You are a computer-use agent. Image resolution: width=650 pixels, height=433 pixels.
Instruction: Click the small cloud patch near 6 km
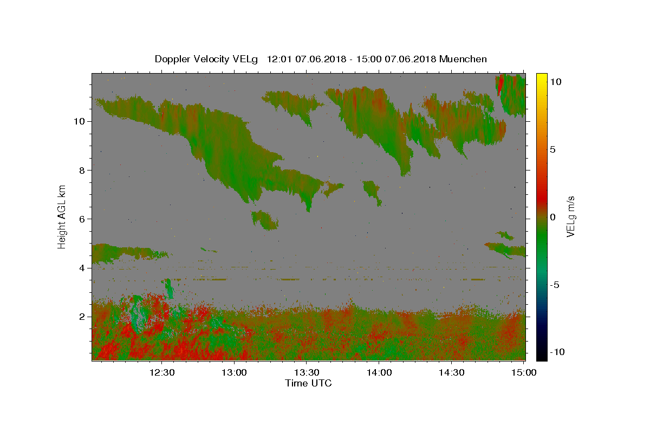[x=264, y=220]
